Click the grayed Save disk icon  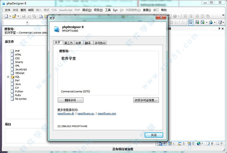point(23,16)
